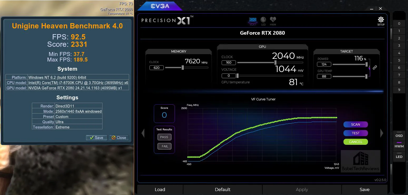Select profile slot 2

pyautogui.click(x=399, y=38)
